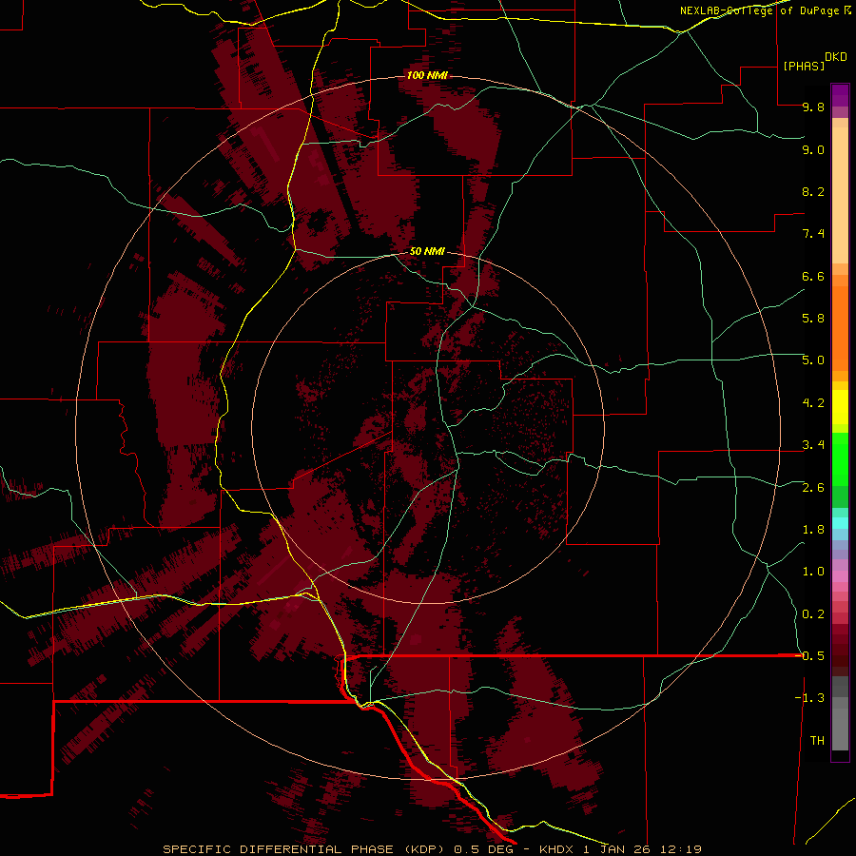
Task: Click the 4.2 legend value
Action: (x=813, y=403)
